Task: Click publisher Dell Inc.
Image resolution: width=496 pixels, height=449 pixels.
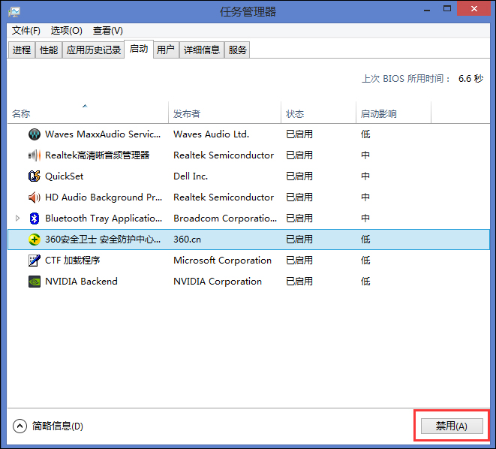Action: (191, 176)
